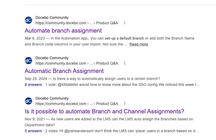Click the first result's Docebo Community favicon
This screenshot has height=140, width=216.
[29, 20]
